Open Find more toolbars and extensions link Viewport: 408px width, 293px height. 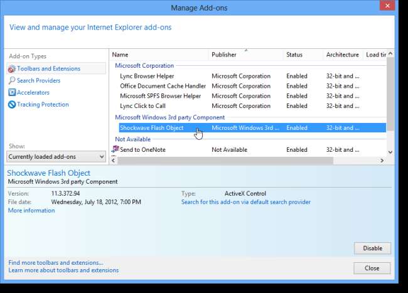tap(56, 263)
